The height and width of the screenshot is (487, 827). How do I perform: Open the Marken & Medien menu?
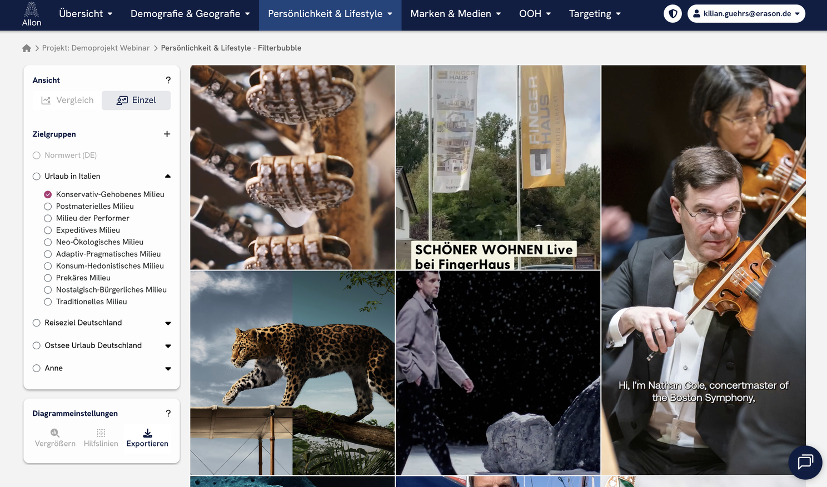(x=455, y=13)
